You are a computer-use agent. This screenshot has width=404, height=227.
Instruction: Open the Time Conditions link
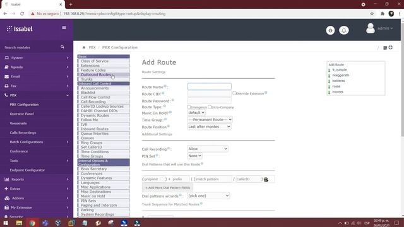(95, 152)
